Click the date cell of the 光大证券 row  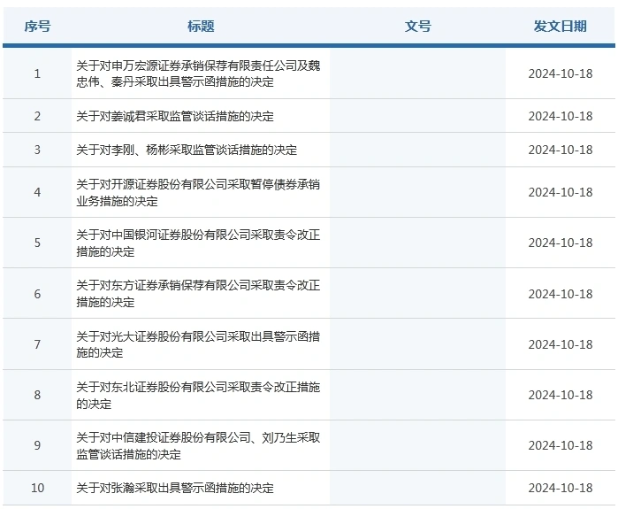click(x=561, y=344)
